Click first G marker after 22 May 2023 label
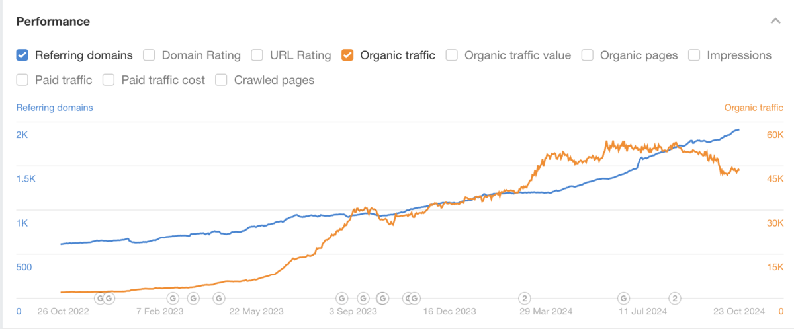794x329 pixels. point(342,298)
